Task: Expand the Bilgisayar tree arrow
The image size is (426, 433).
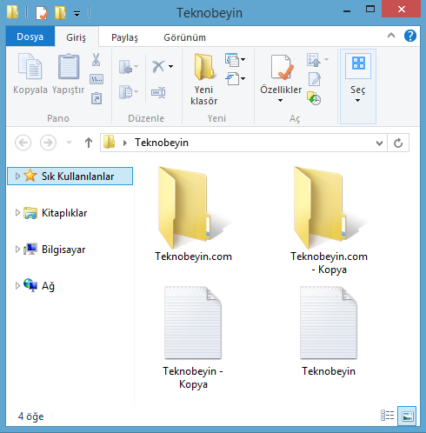Action: [17, 250]
